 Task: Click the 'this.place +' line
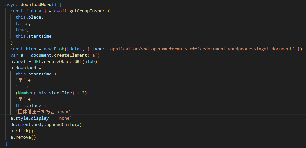tap(31, 106)
